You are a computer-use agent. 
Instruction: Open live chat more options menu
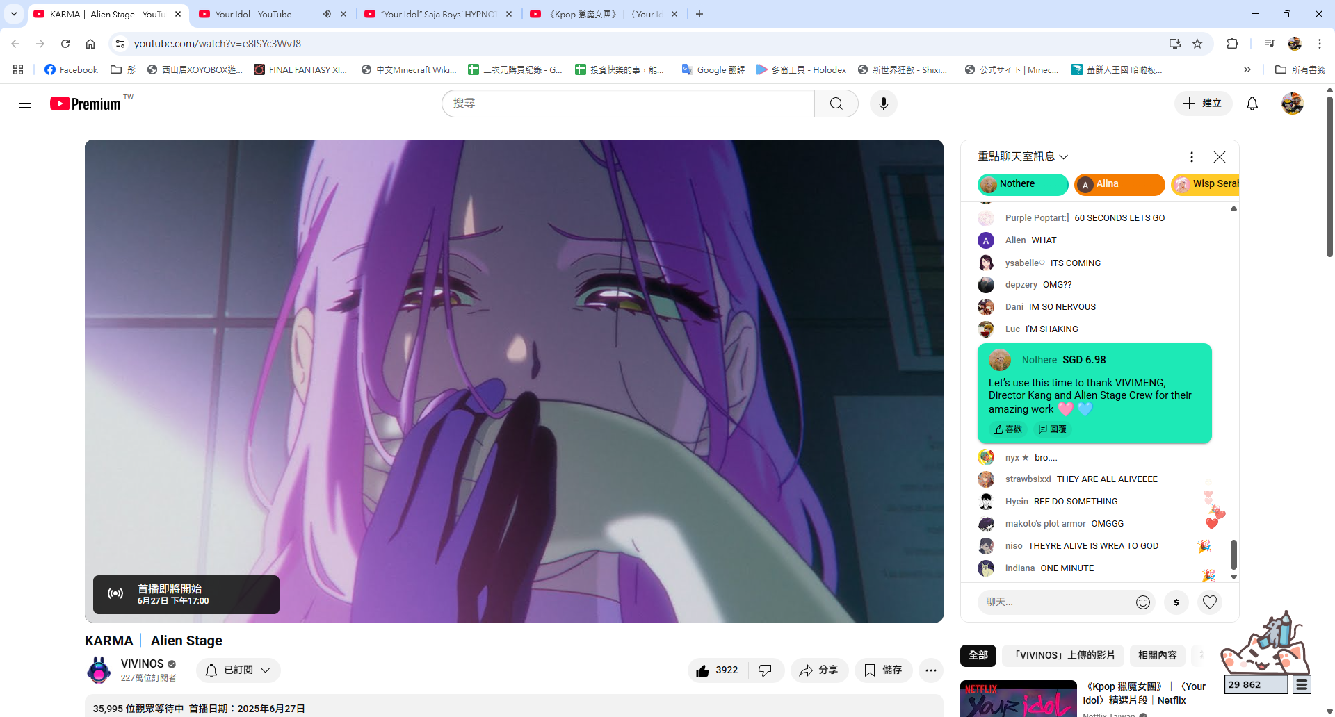[x=1192, y=157]
